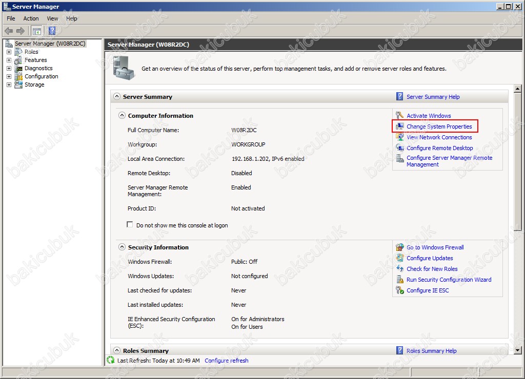The width and height of the screenshot is (525, 379).
Task: Collapse the Computer Information section
Action: 122,115
